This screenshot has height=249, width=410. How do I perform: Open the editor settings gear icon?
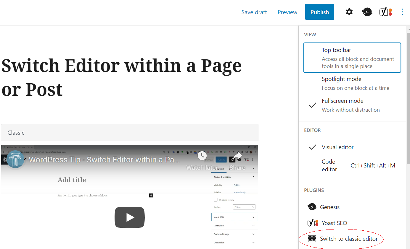[x=349, y=12]
